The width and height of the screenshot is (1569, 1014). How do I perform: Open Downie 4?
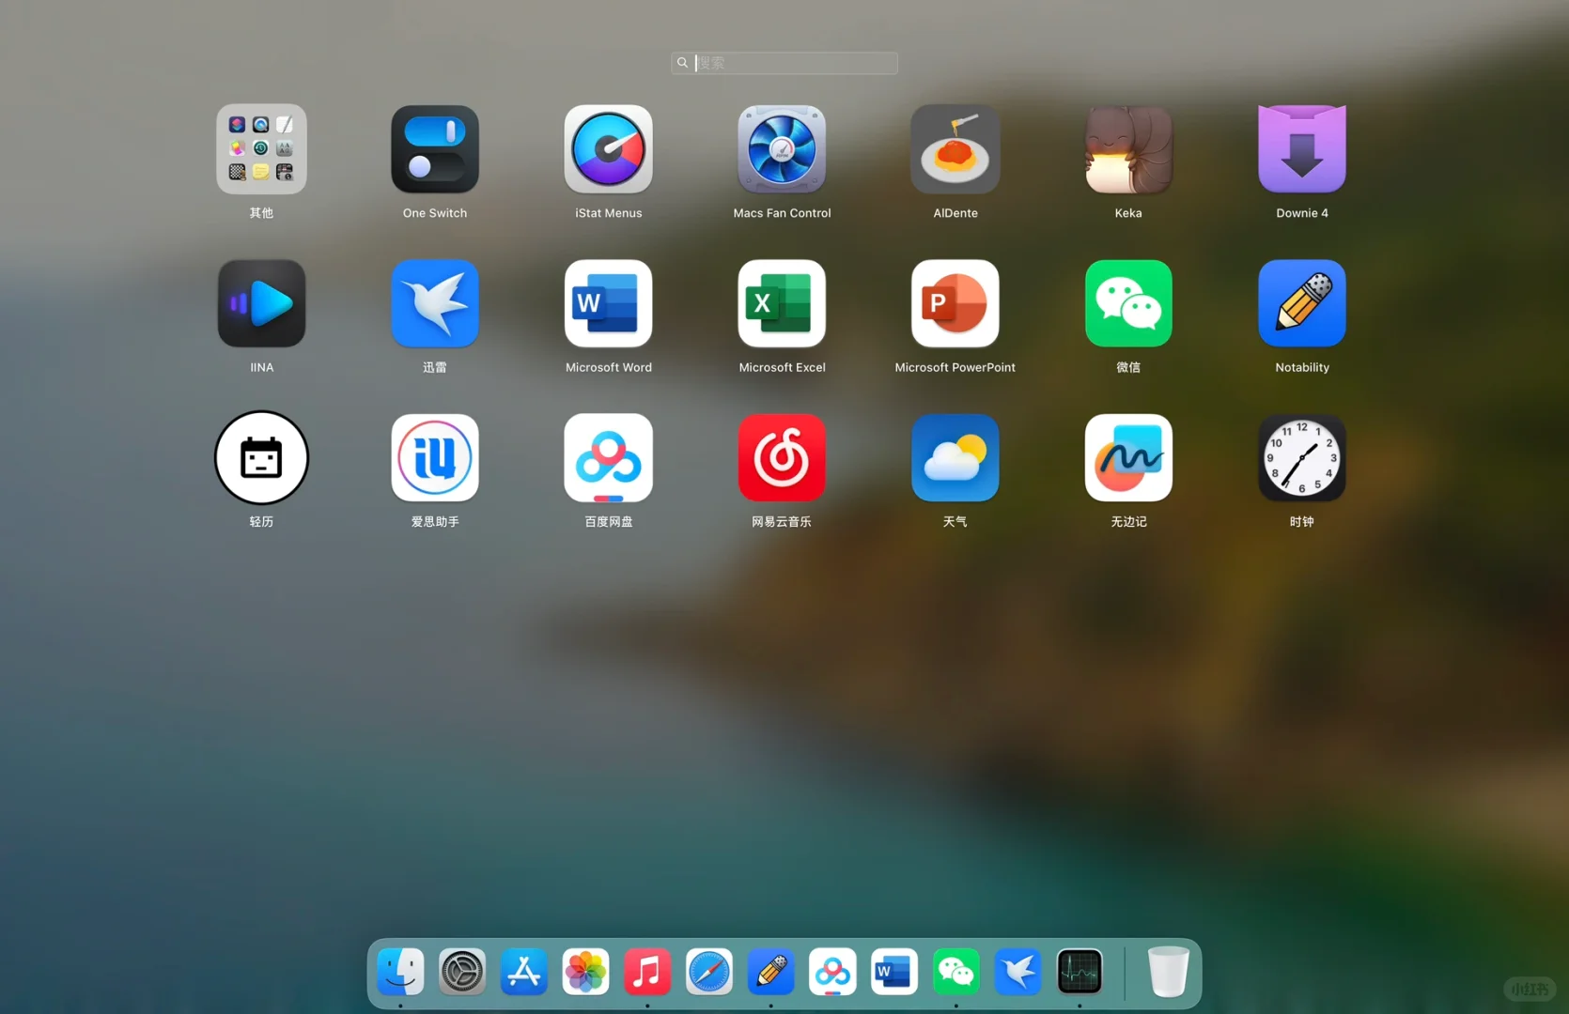(1301, 148)
